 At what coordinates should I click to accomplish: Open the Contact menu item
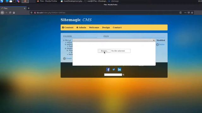117,27
